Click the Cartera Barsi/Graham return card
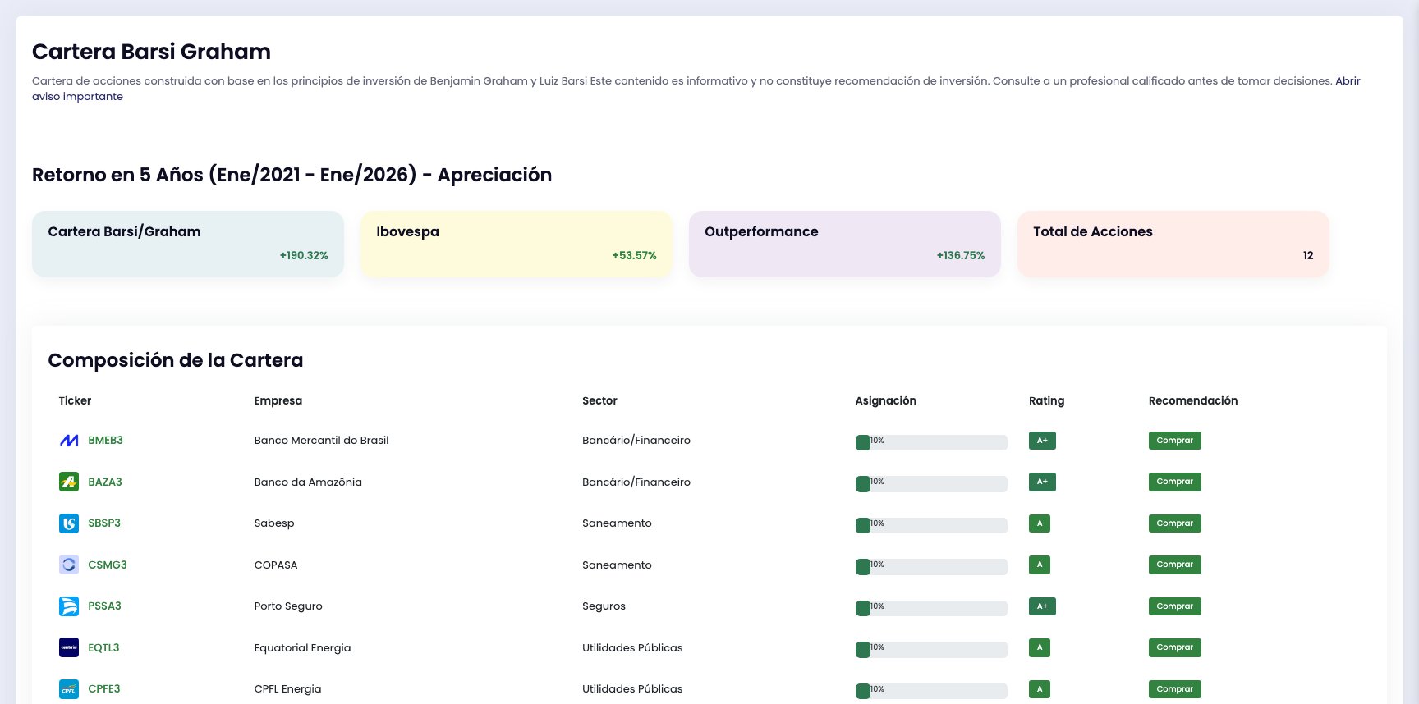This screenshot has width=1419, height=704. coord(188,244)
